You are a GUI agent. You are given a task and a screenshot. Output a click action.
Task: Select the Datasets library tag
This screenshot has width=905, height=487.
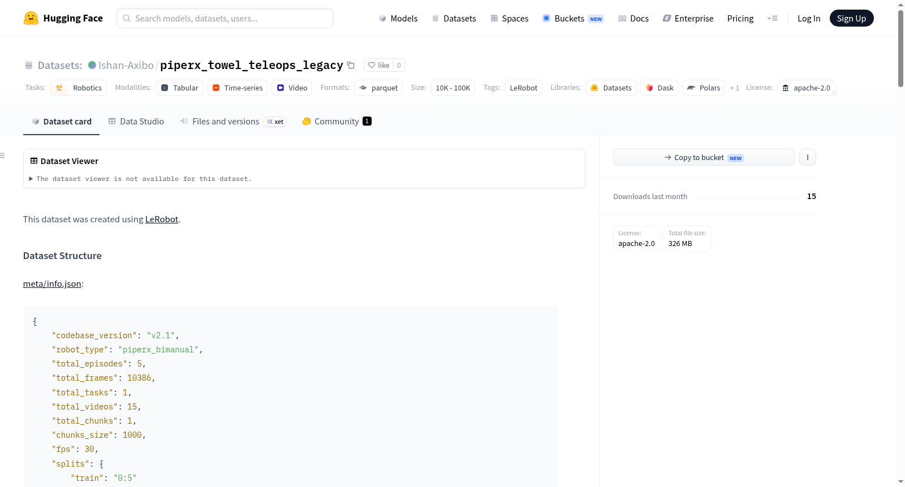[611, 88]
